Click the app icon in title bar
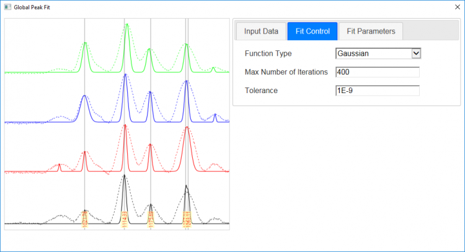Viewport: 465px width, 252px height. [7, 8]
